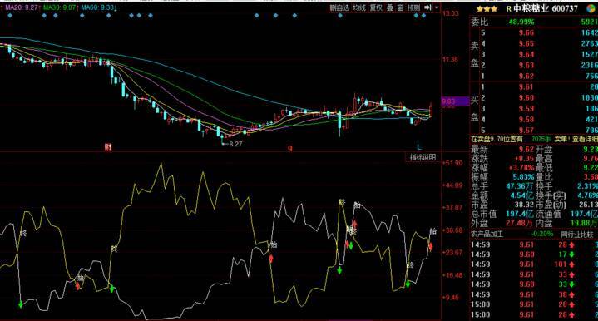Toggle the 复权 price adjustment option
Screen dimensions: 598x321
(x=377, y=7)
